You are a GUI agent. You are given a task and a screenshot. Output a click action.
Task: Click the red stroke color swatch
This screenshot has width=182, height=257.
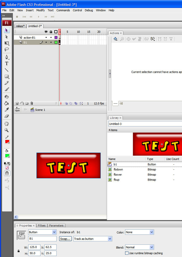tap(7, 142)
